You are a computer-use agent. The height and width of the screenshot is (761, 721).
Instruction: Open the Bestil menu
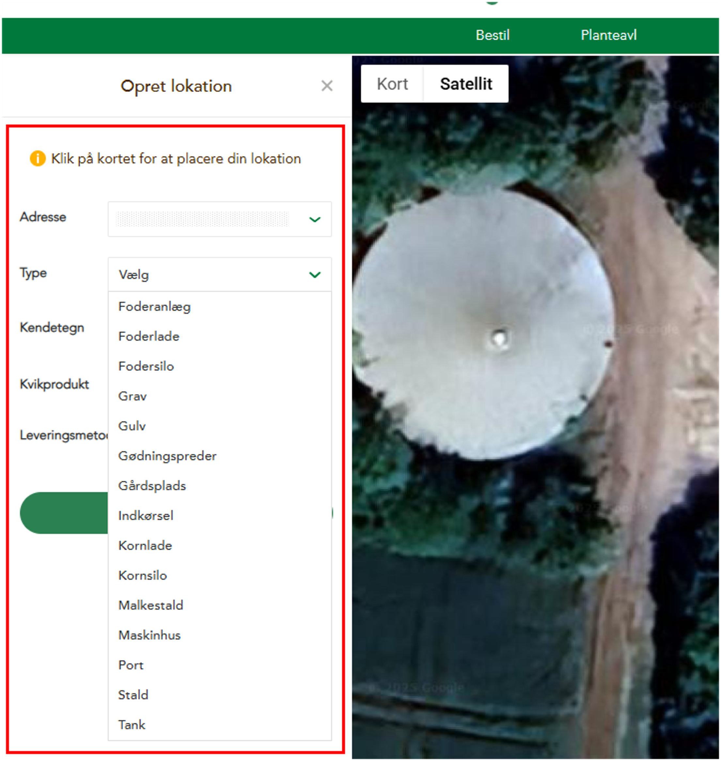pos(492,35)
